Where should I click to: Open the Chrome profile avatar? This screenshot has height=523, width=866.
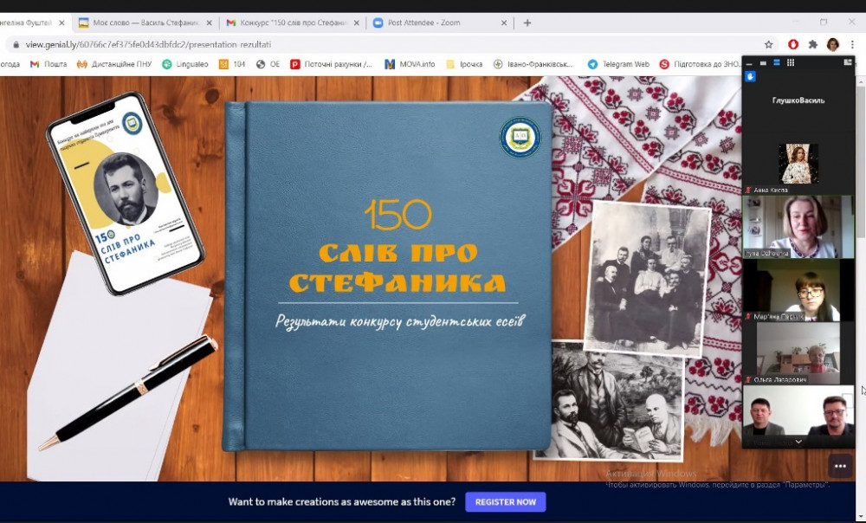point(833,45)
